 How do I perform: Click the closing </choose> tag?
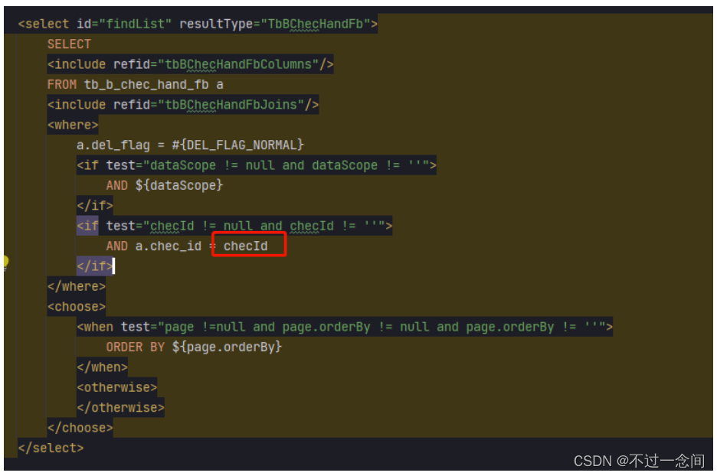[x=80, y=428]
